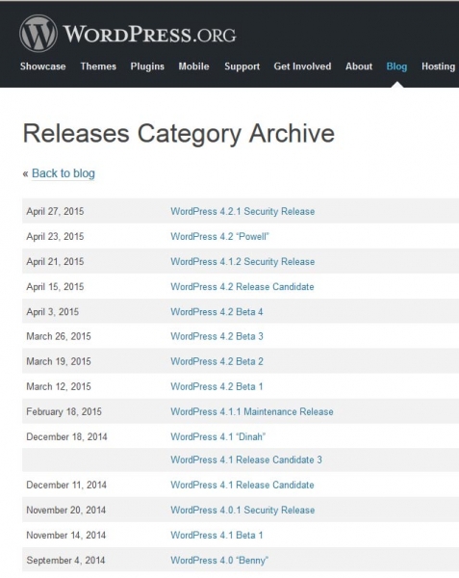Open the WordPress 4.1 "Dinah" post
Image resolution: width=459 pixels, height=578 pixels.
click(217, 436)
